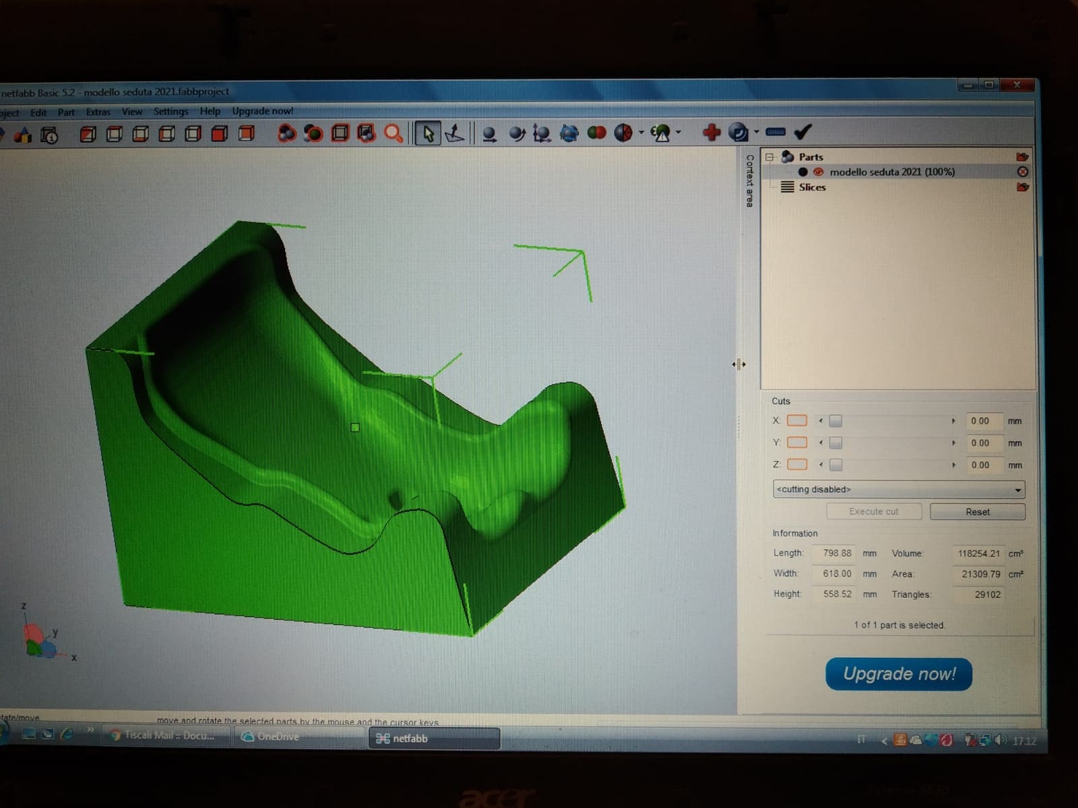
Task: Click the pie-cut sphere cutting icon
Action: click(x=623, y=133)
